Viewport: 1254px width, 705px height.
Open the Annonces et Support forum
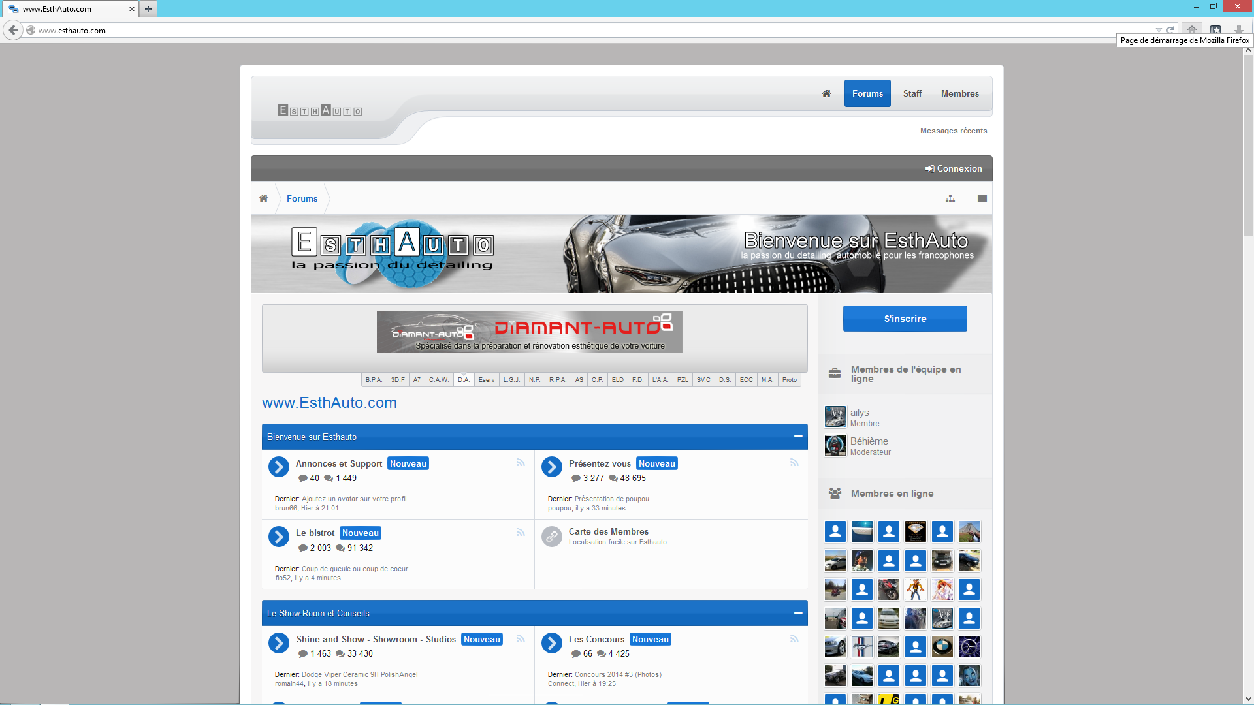339,463
